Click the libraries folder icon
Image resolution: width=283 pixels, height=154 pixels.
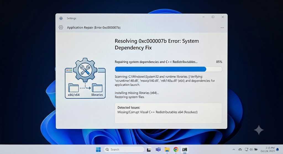click(97, 88)
